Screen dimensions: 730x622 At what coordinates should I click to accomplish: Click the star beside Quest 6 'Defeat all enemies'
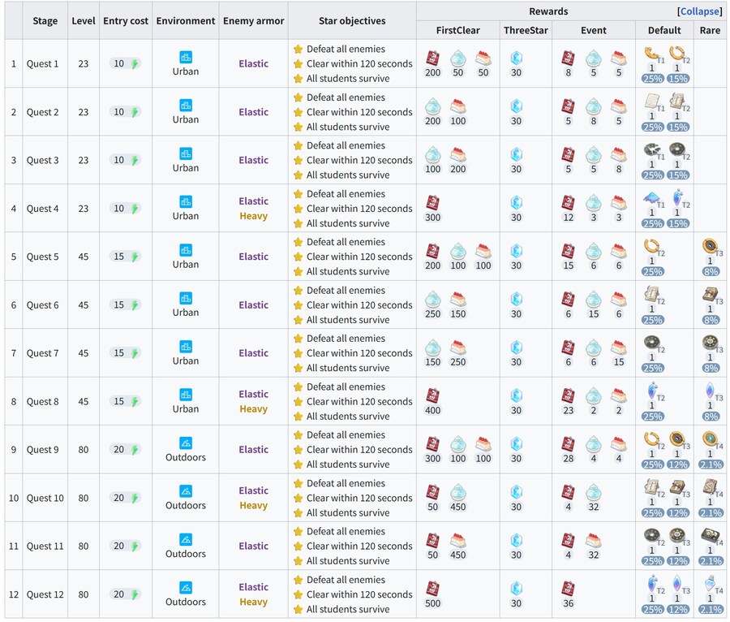298,290
